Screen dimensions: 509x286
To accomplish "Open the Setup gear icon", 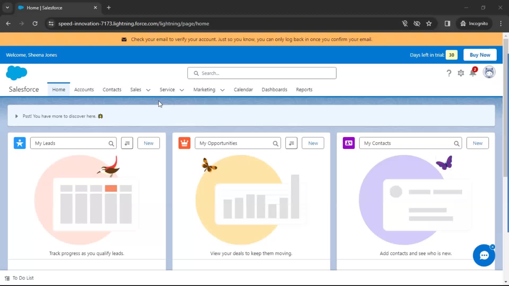I will click(x=461, y=73).
